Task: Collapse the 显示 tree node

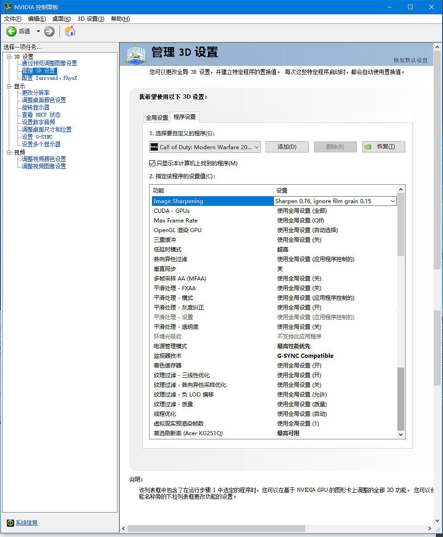Action: tap(9, 86)
